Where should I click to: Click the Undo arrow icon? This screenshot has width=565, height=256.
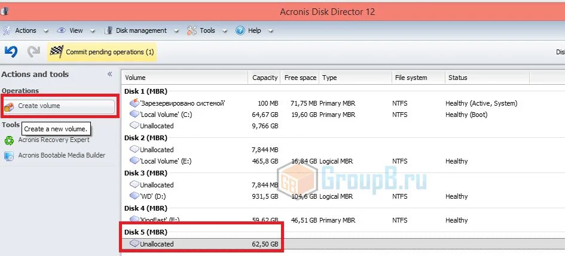click(11, 52)
